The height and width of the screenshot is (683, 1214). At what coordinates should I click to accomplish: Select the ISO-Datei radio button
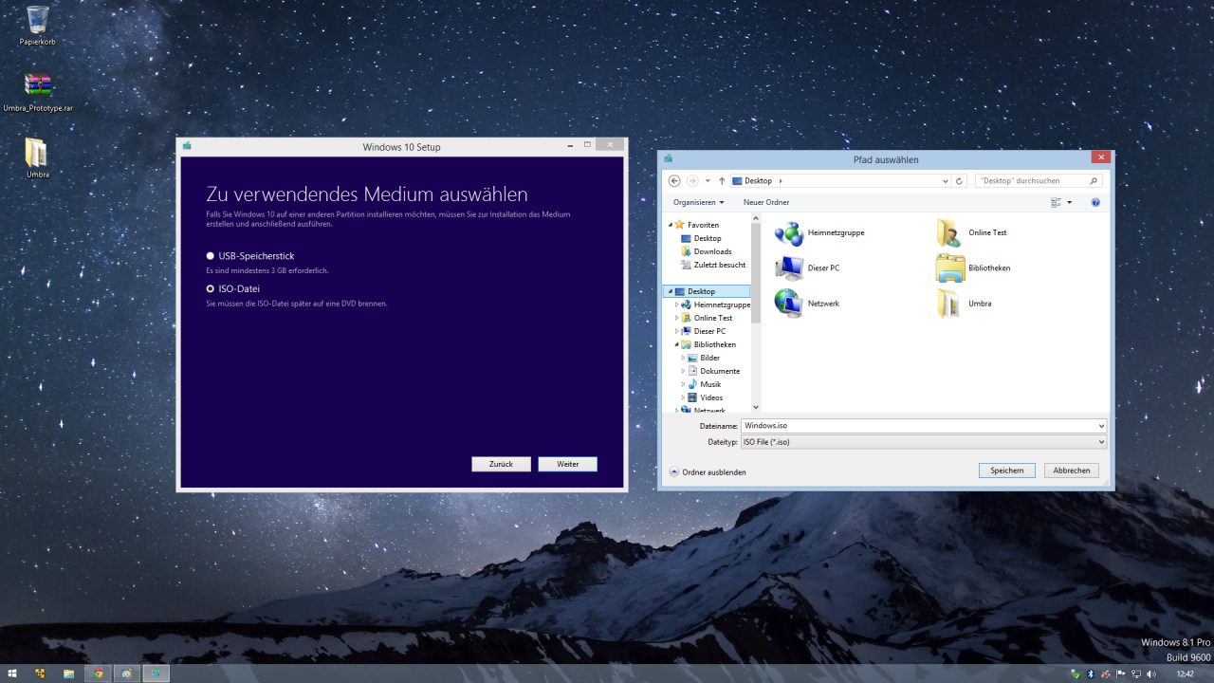point(211,288)
